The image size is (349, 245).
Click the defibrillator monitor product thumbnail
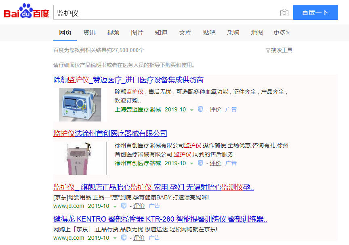[80, 105]
